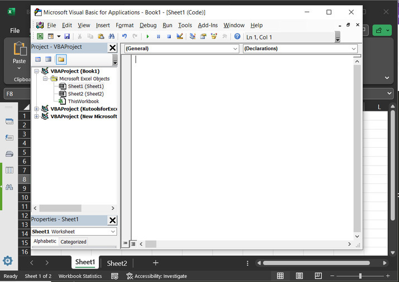The width and height of the screenshot is (399, 282).
Task: Open the (General) object dropdown
Action: pos(235,48)
